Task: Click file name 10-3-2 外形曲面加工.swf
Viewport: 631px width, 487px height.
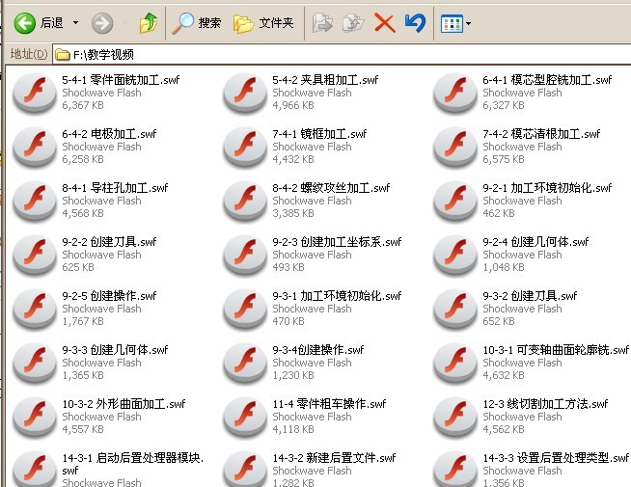Action: tap(123, 404)
